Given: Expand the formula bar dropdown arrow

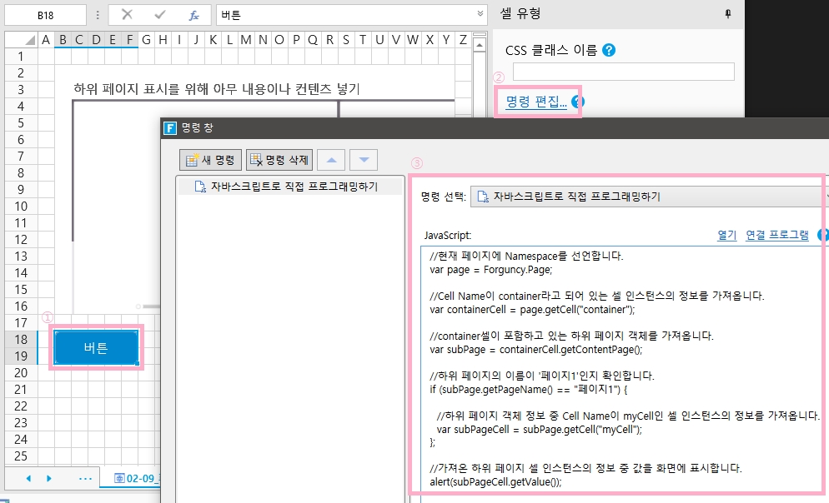Looking at the screenshot, I should click(480, 15).
